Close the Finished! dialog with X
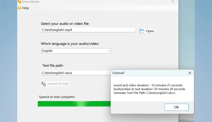This screenshot has height=122, width=212. [x=190, y=73]
